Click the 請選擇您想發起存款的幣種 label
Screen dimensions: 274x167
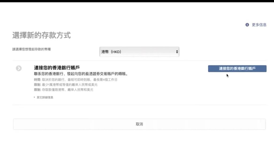pos(31,49)
